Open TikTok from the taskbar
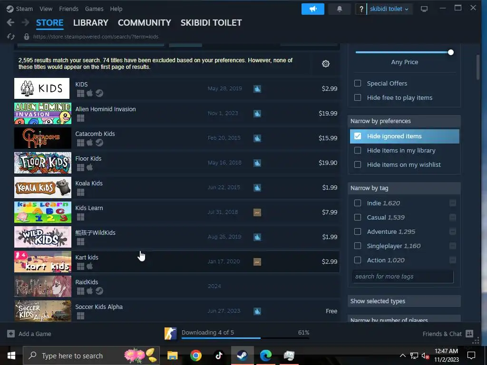 click(219, 355)
